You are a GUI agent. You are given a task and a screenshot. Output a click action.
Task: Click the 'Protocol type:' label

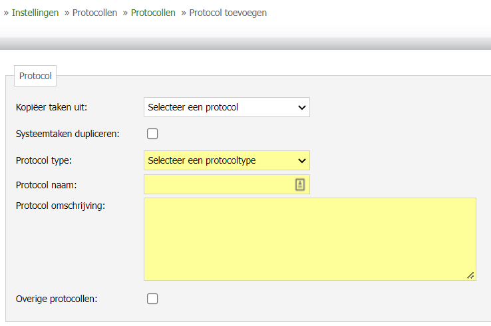click(x=43, y=160)
